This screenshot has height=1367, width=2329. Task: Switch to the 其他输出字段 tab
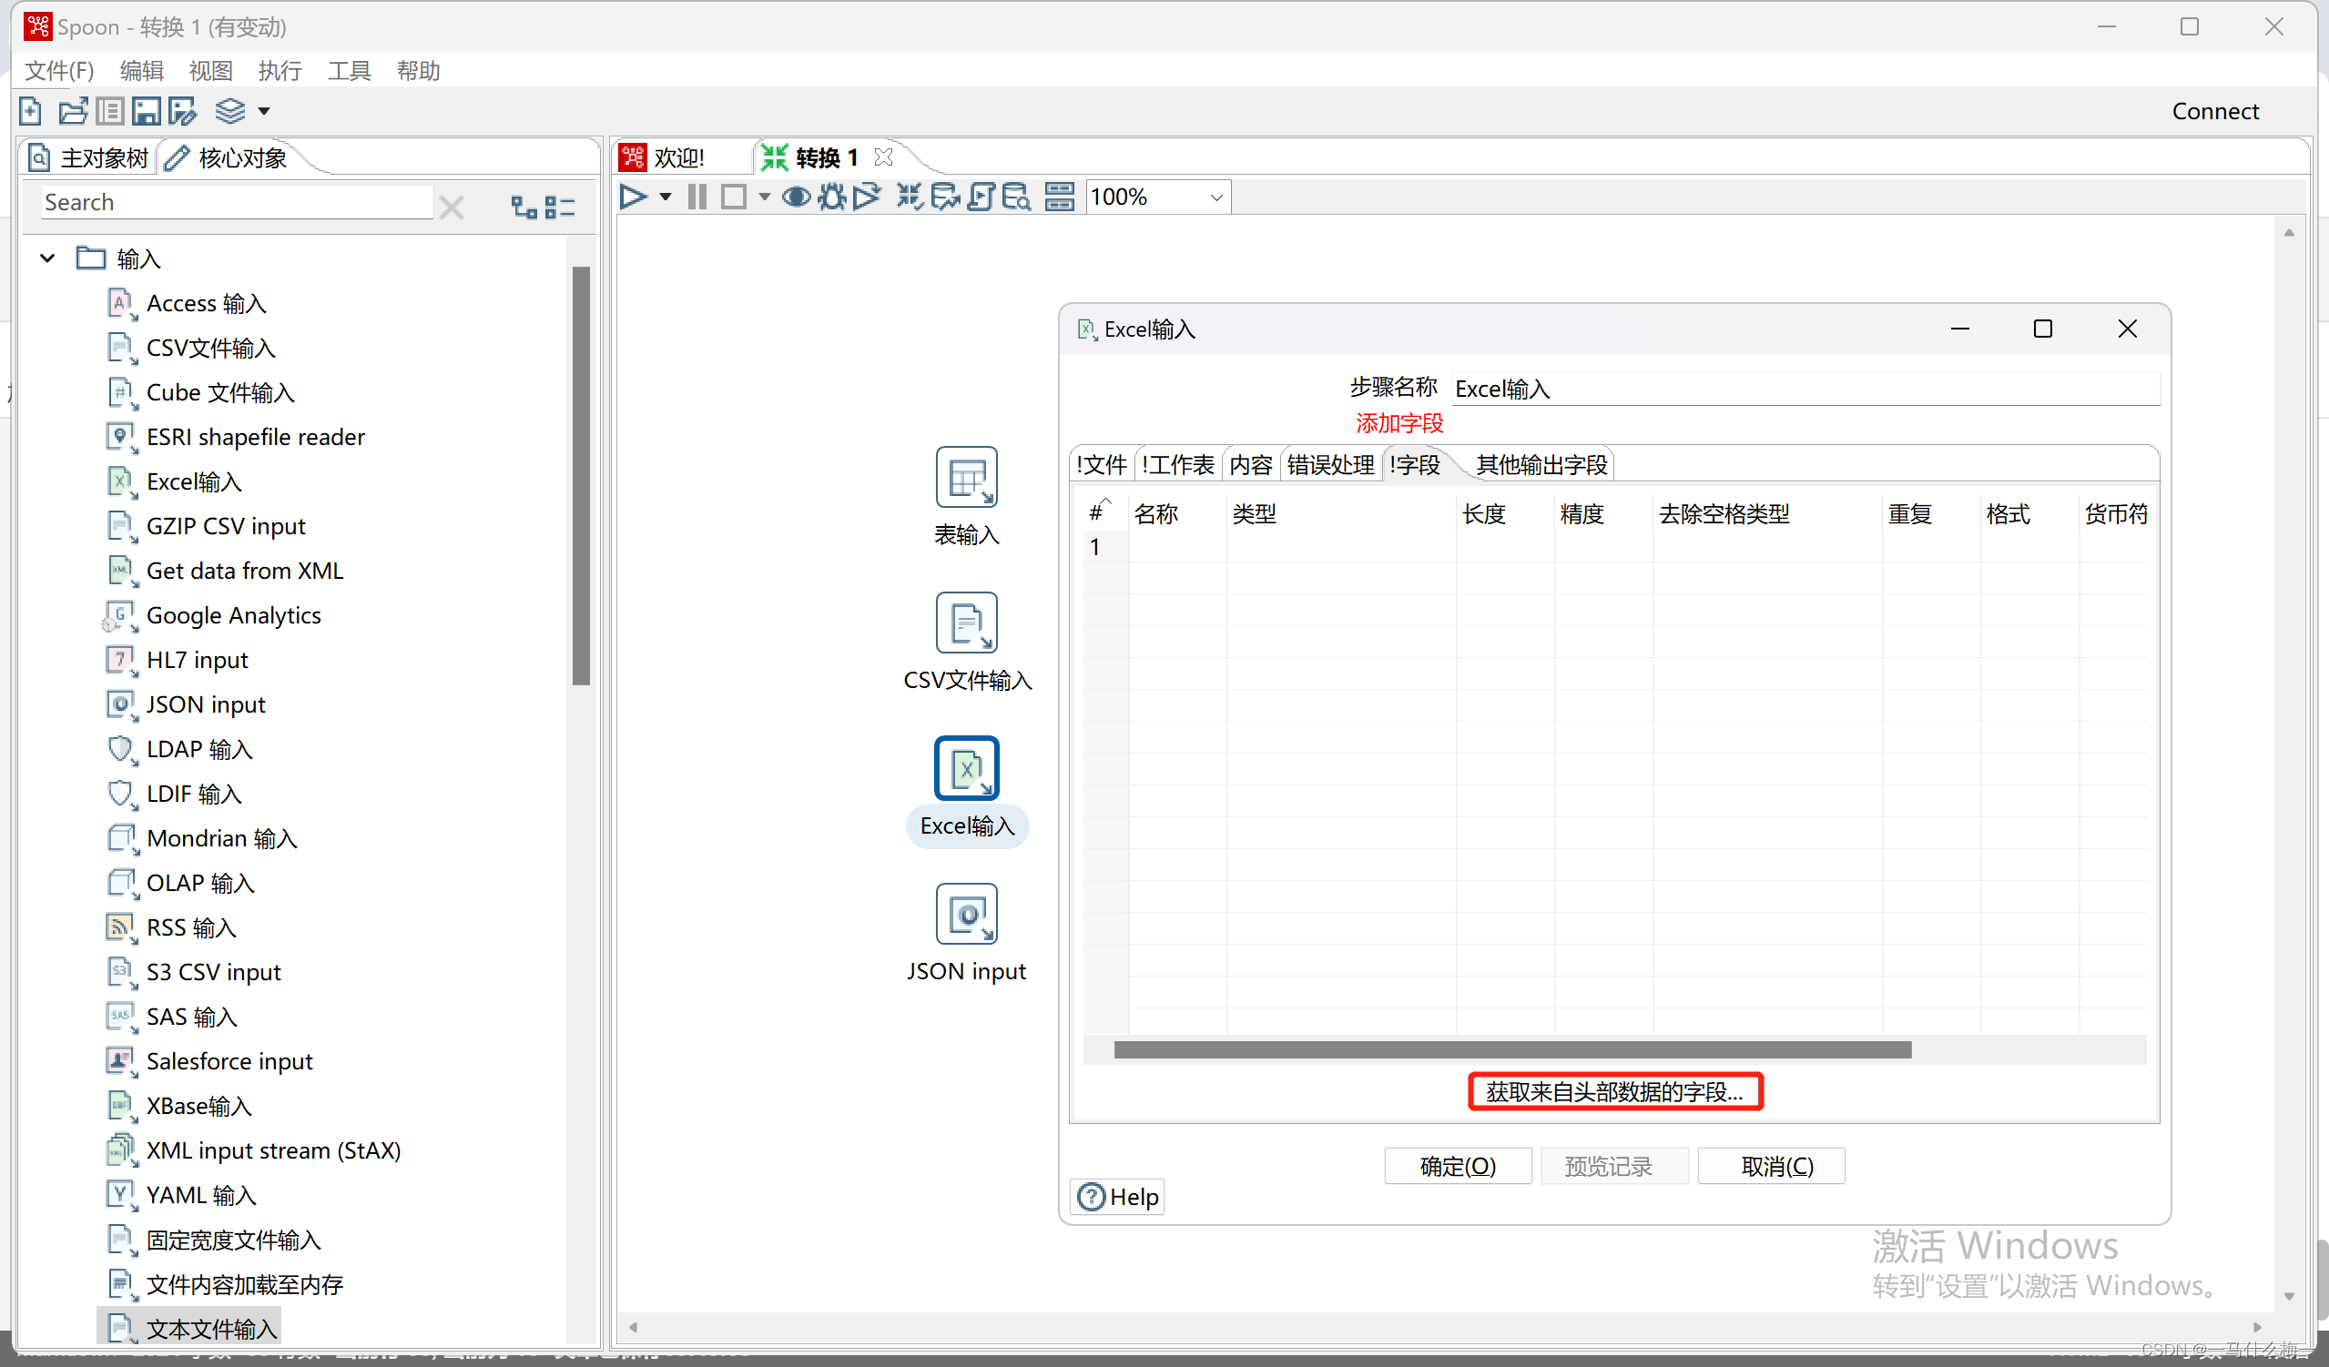[1541, 464]
